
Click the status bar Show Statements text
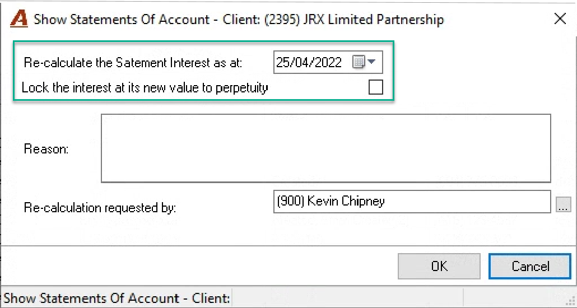tap(117, 298)
